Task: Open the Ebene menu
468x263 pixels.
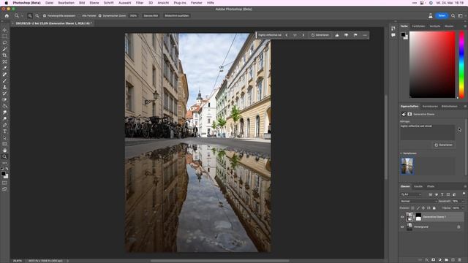Action: point(94,3)
